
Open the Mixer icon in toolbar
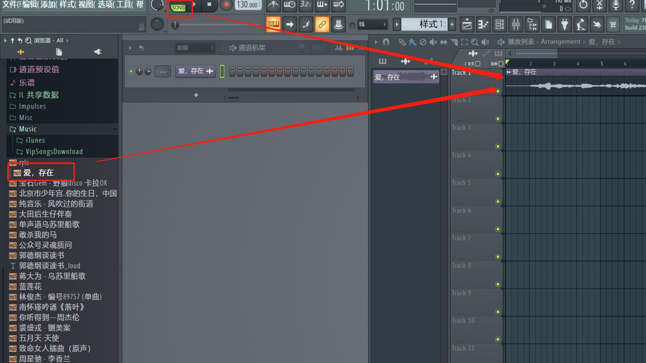(x=516, y=24)
